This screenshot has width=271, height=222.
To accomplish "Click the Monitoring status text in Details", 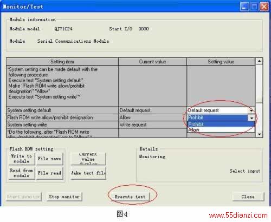I will tap(152, 156).
